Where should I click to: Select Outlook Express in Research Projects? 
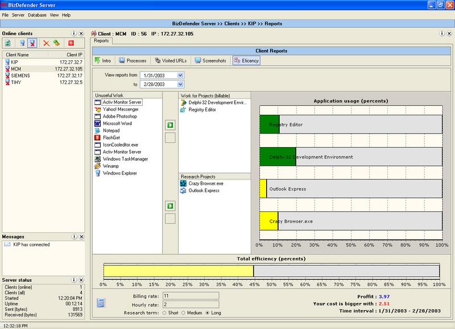pos(204,190)
